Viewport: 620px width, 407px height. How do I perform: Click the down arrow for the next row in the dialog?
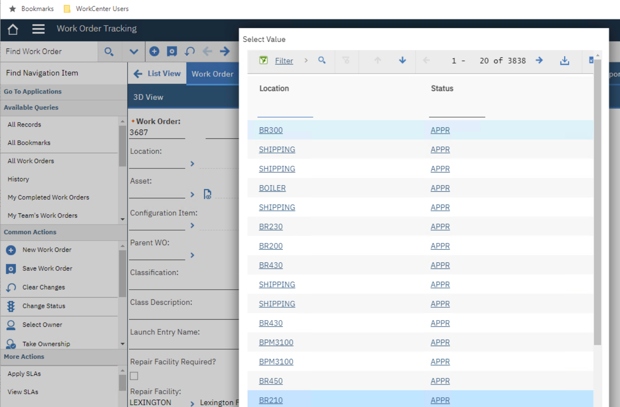(x=402, y=60)
